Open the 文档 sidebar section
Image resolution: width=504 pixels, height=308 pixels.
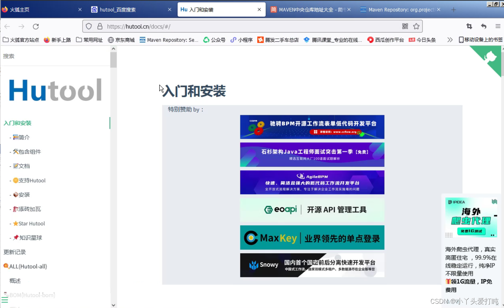[21, 166]
